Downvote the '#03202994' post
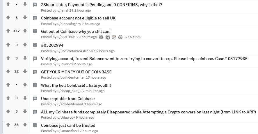258x134 pixels. tap(25, 45)
